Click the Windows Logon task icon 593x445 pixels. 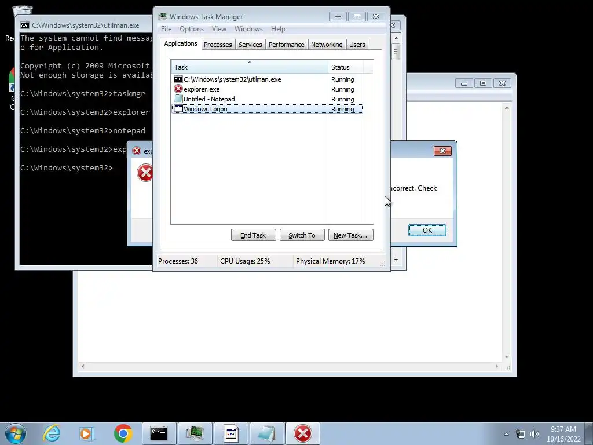178,108
